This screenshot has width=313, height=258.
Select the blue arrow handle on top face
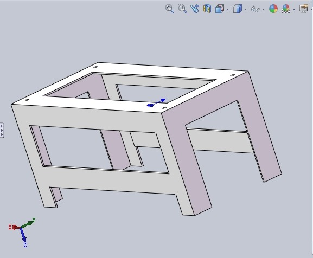[x=156, y=102]
